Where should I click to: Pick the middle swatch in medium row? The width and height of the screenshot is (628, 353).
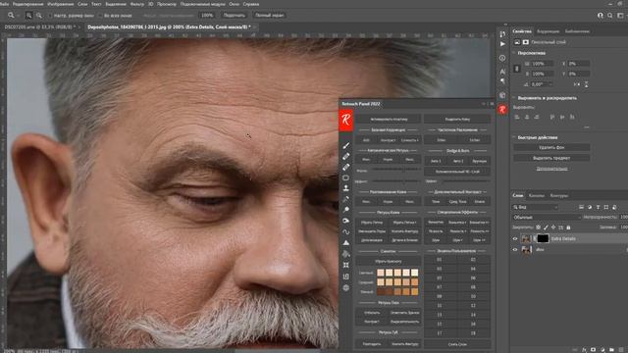pos(397,282)
